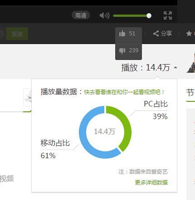This screenshot has width=195, height=200.
Task: Click the volume slider white handle
Action: 149,15
